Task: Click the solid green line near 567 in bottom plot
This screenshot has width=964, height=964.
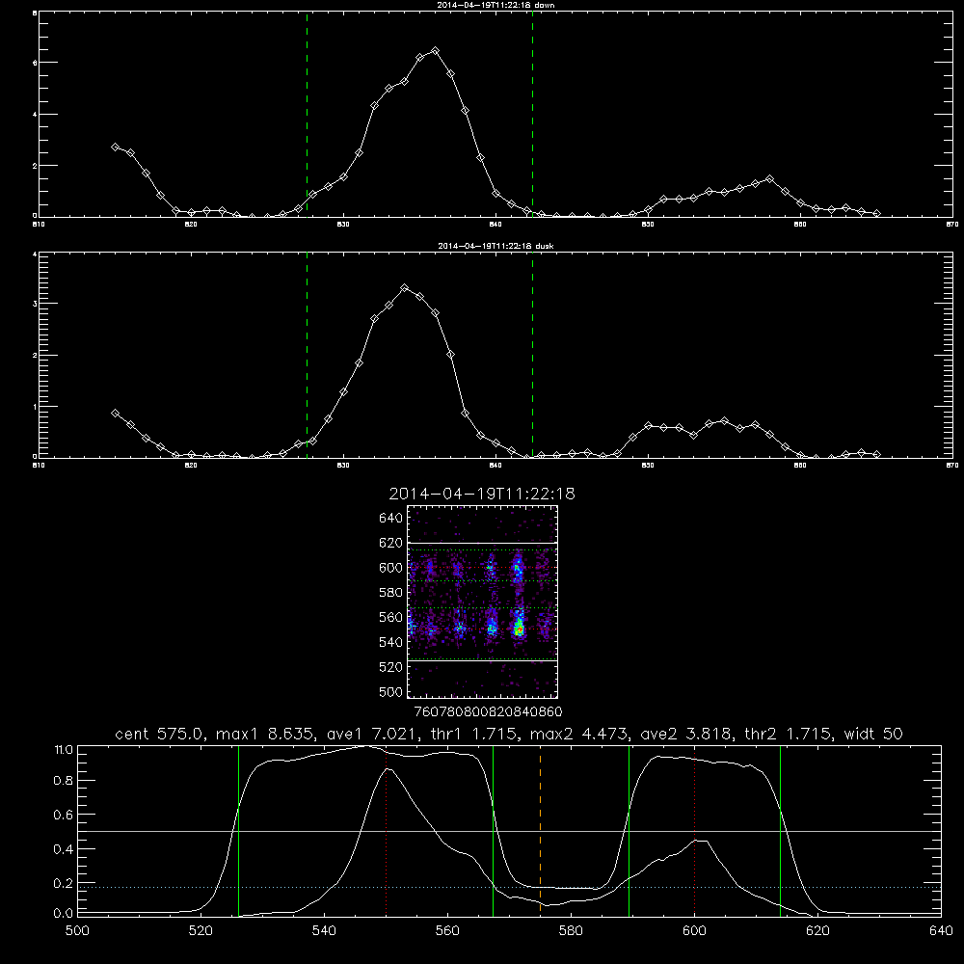Action: click(x=493, y=830)
